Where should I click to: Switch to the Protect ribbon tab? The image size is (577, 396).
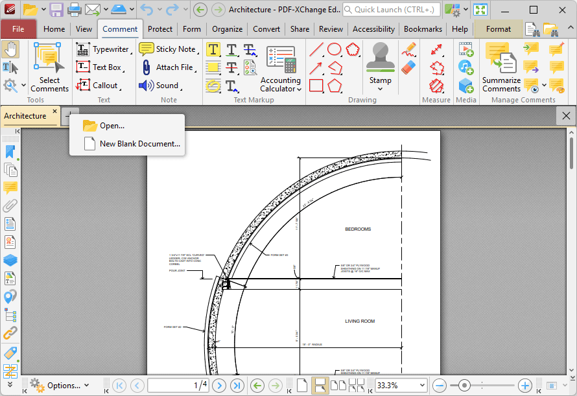(x=159, y=29)
